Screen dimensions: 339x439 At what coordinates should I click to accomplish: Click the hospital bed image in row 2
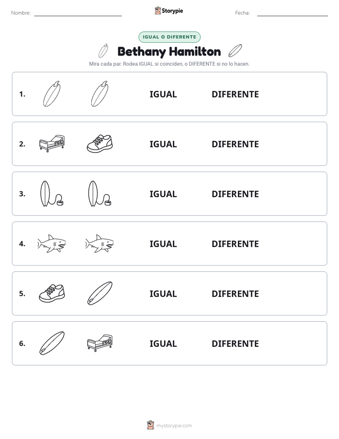[52, 143]
